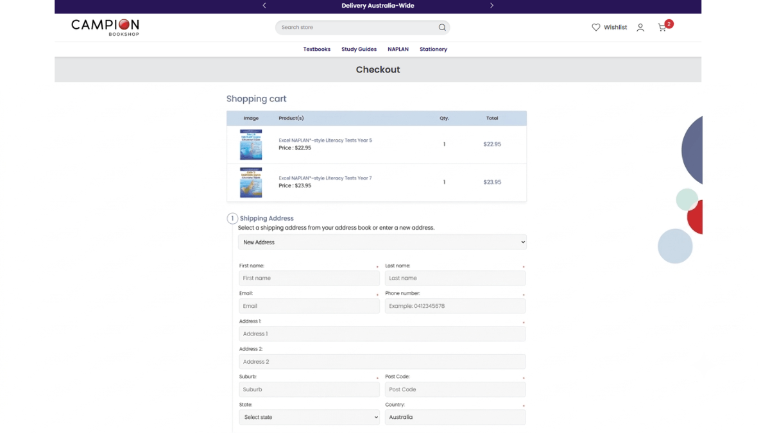770x433 pixels.
Task: Open Literacy Tests Year 5 product thumbnail
Action: point(251,144)
